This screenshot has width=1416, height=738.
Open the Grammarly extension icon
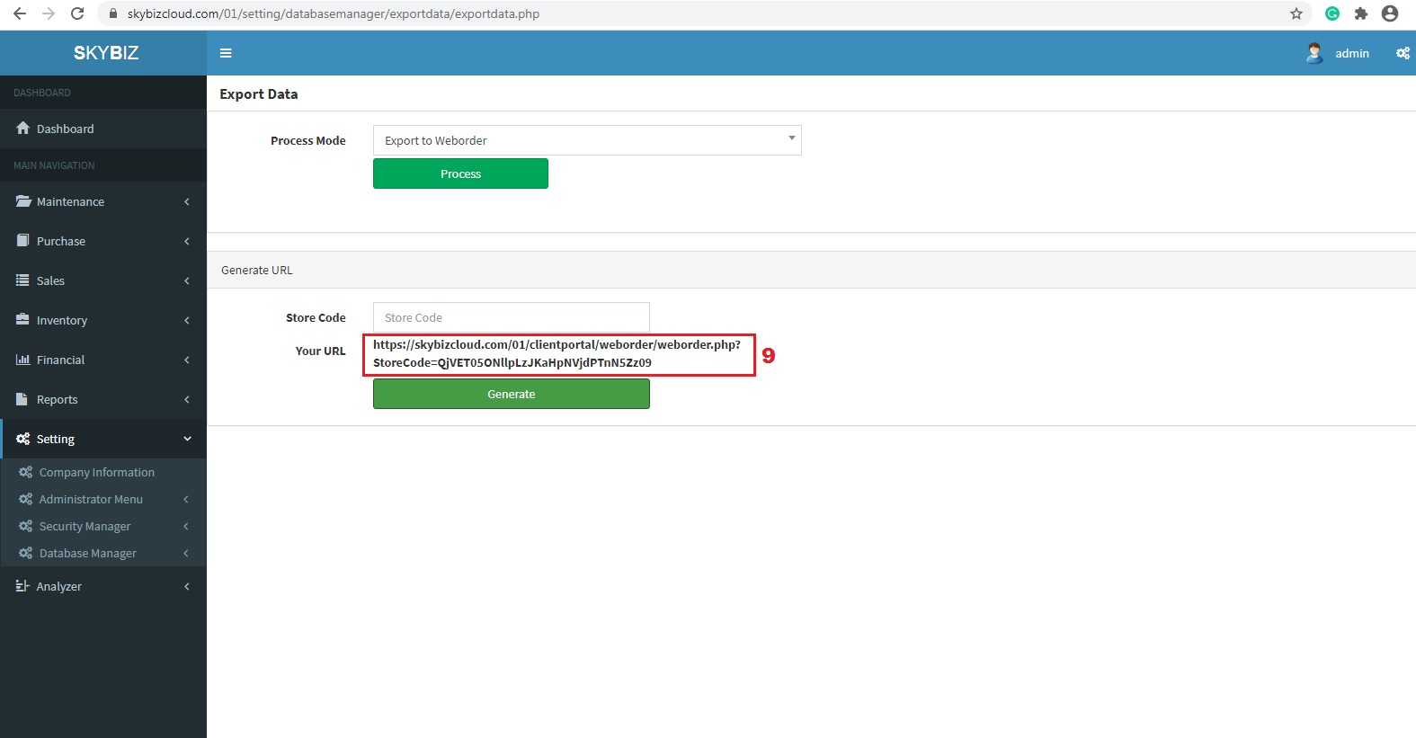coord(1332,13)
